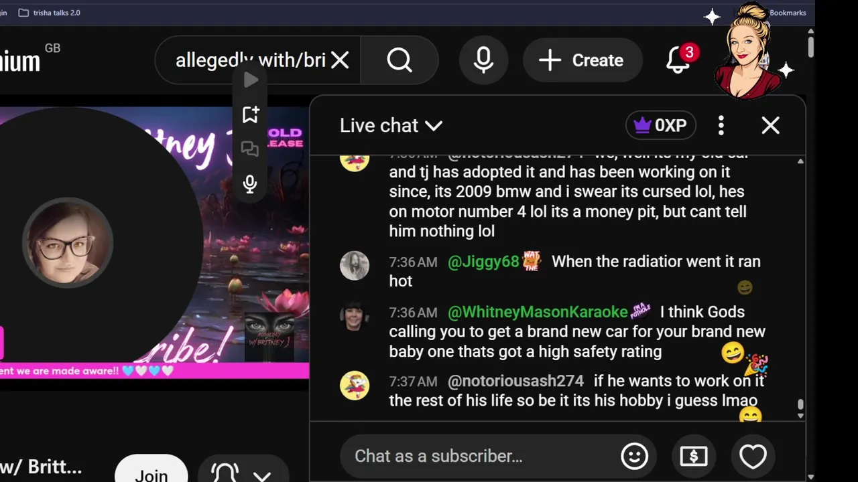858x482 pixels.
Task: Start voice search with microphone icon
Action: 483,60
